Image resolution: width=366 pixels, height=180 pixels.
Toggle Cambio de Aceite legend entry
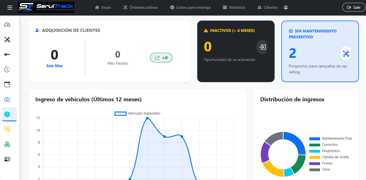point(329,157)
